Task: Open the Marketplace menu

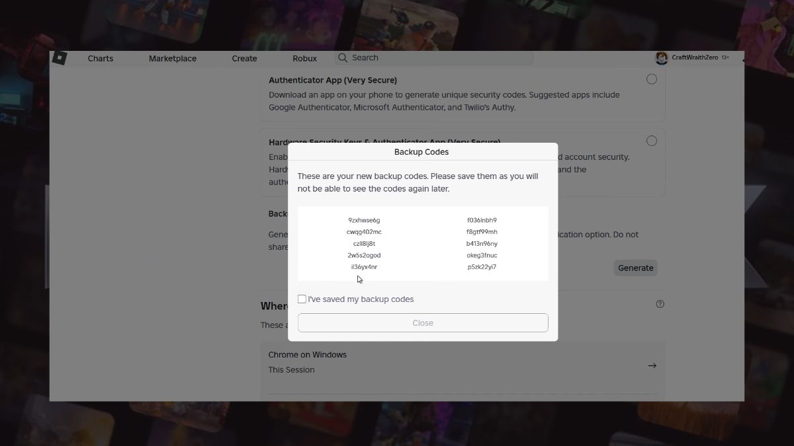Action: [x=173, y=58]
